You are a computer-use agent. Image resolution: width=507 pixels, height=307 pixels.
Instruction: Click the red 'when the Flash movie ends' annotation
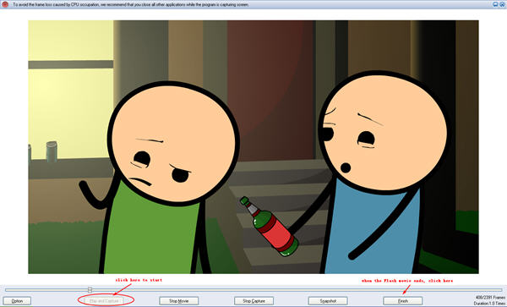407,281
